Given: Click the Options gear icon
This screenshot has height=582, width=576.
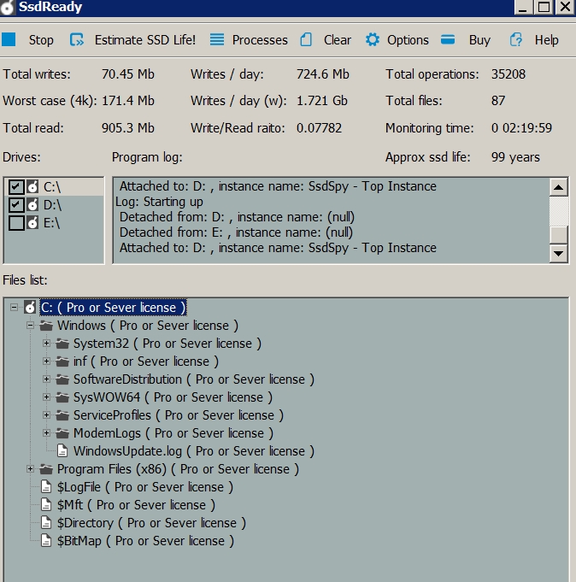Looking at the screenshot, I should tap(373, 39).
